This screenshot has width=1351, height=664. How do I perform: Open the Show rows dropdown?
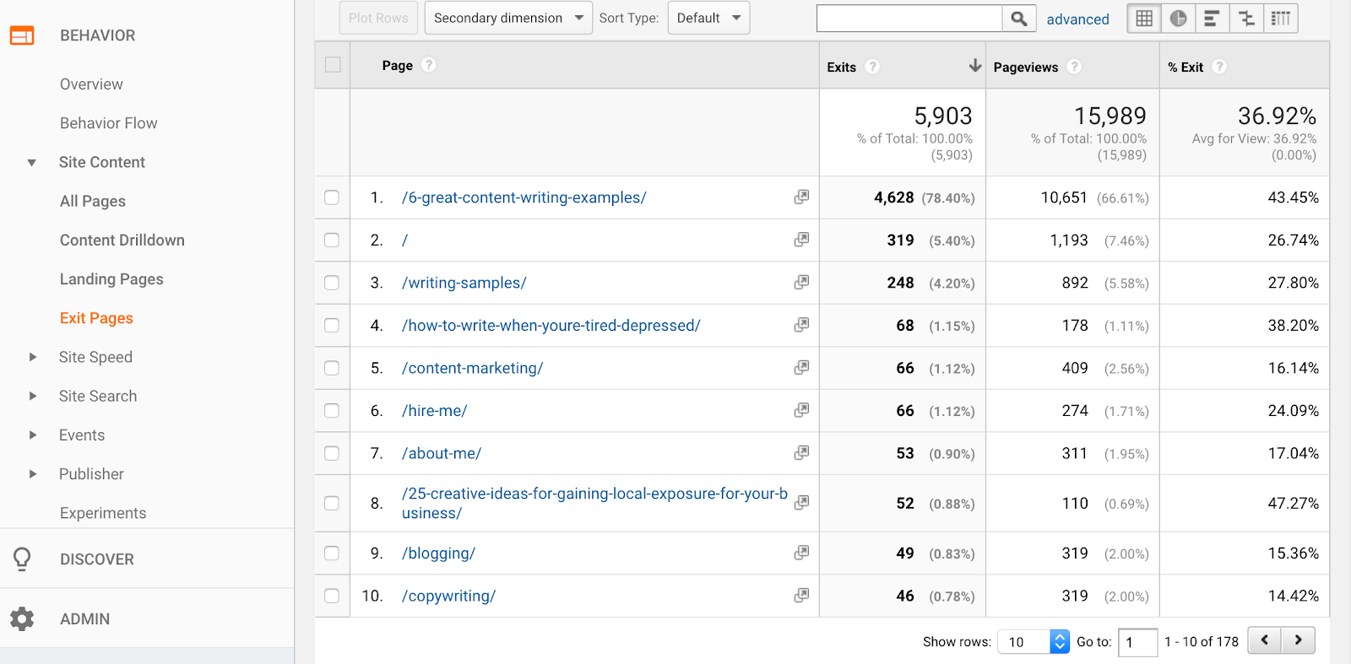pyautogui.click(x=1034, y=642)
